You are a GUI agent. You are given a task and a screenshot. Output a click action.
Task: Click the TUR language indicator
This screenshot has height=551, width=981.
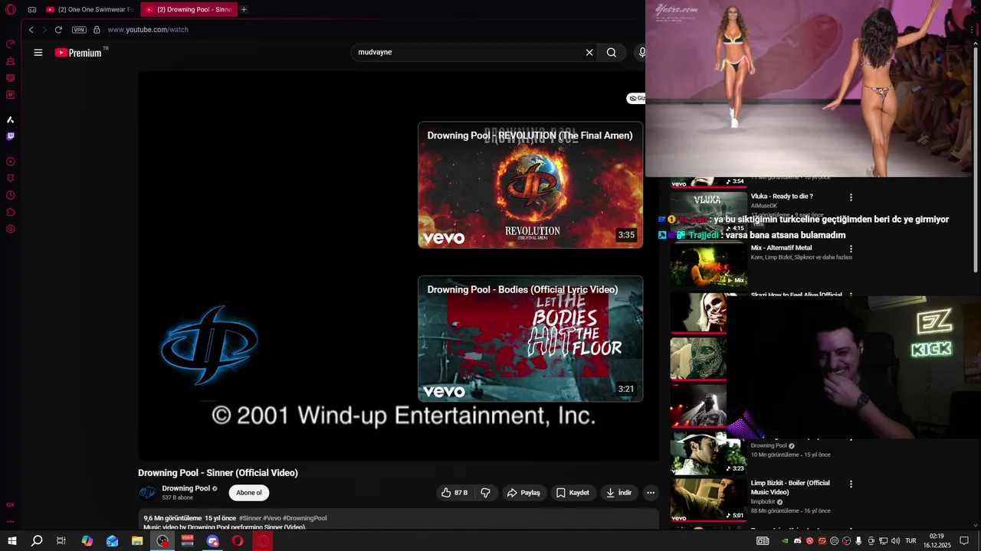click(910, 541)
